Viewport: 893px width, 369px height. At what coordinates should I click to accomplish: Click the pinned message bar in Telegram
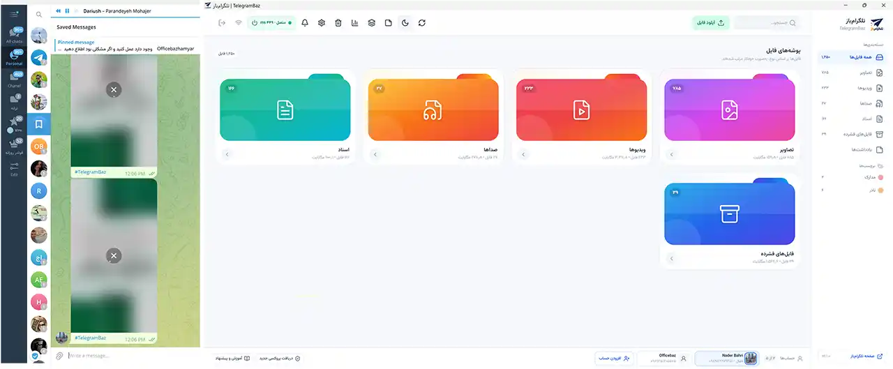click(126, 45)
